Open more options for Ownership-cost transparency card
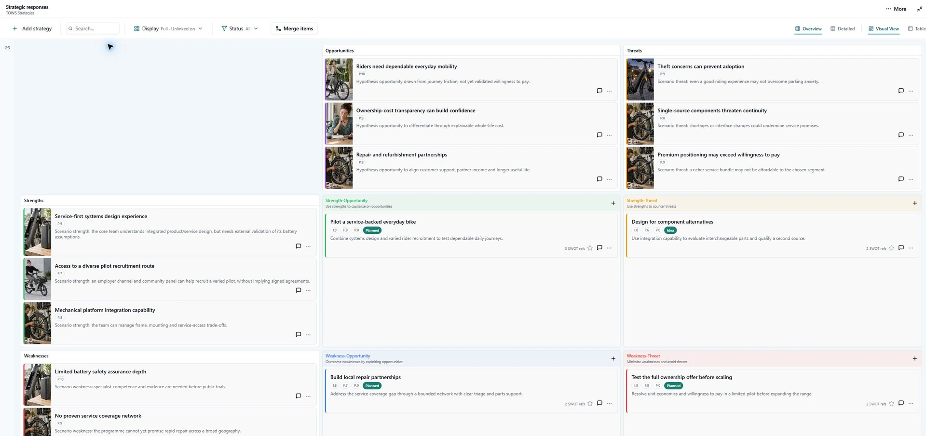Screen dimensions: 926x436 click(609, 135)
